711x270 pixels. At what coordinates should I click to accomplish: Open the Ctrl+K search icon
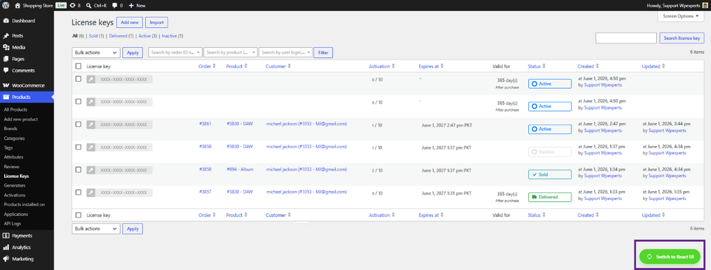(x=88, y=6)
